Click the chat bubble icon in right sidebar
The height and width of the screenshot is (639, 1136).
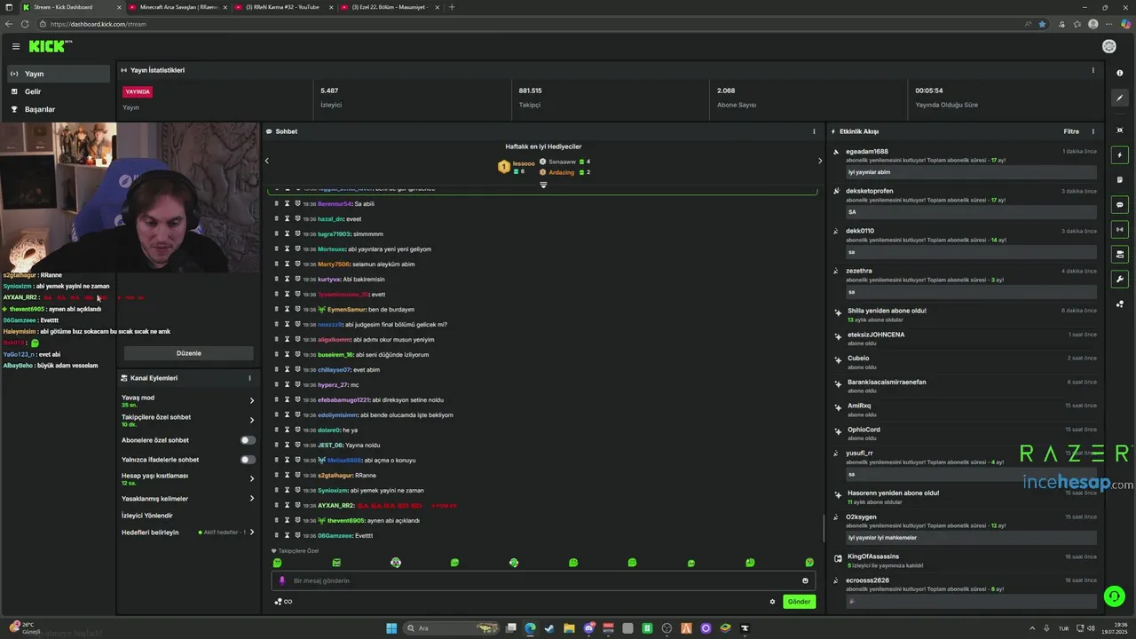tap(1120, 204)
